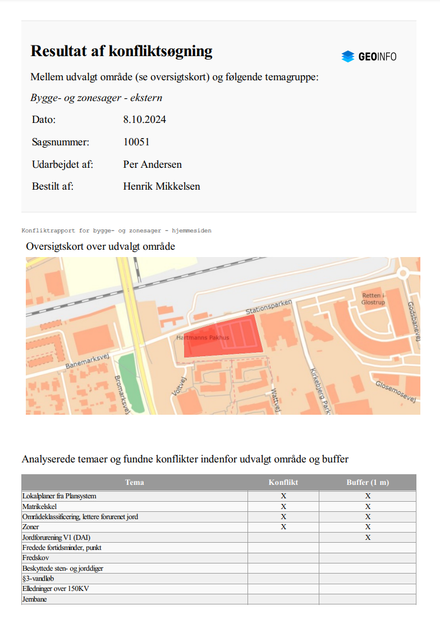
Task: Select the 'Resultat af konfliktsøgning' heading
Action: (121, 51)
